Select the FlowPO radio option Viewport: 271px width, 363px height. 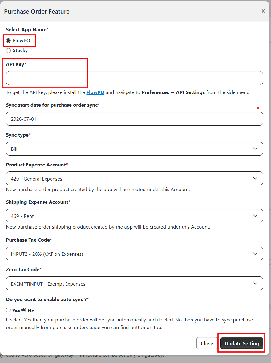click(8, 40)
